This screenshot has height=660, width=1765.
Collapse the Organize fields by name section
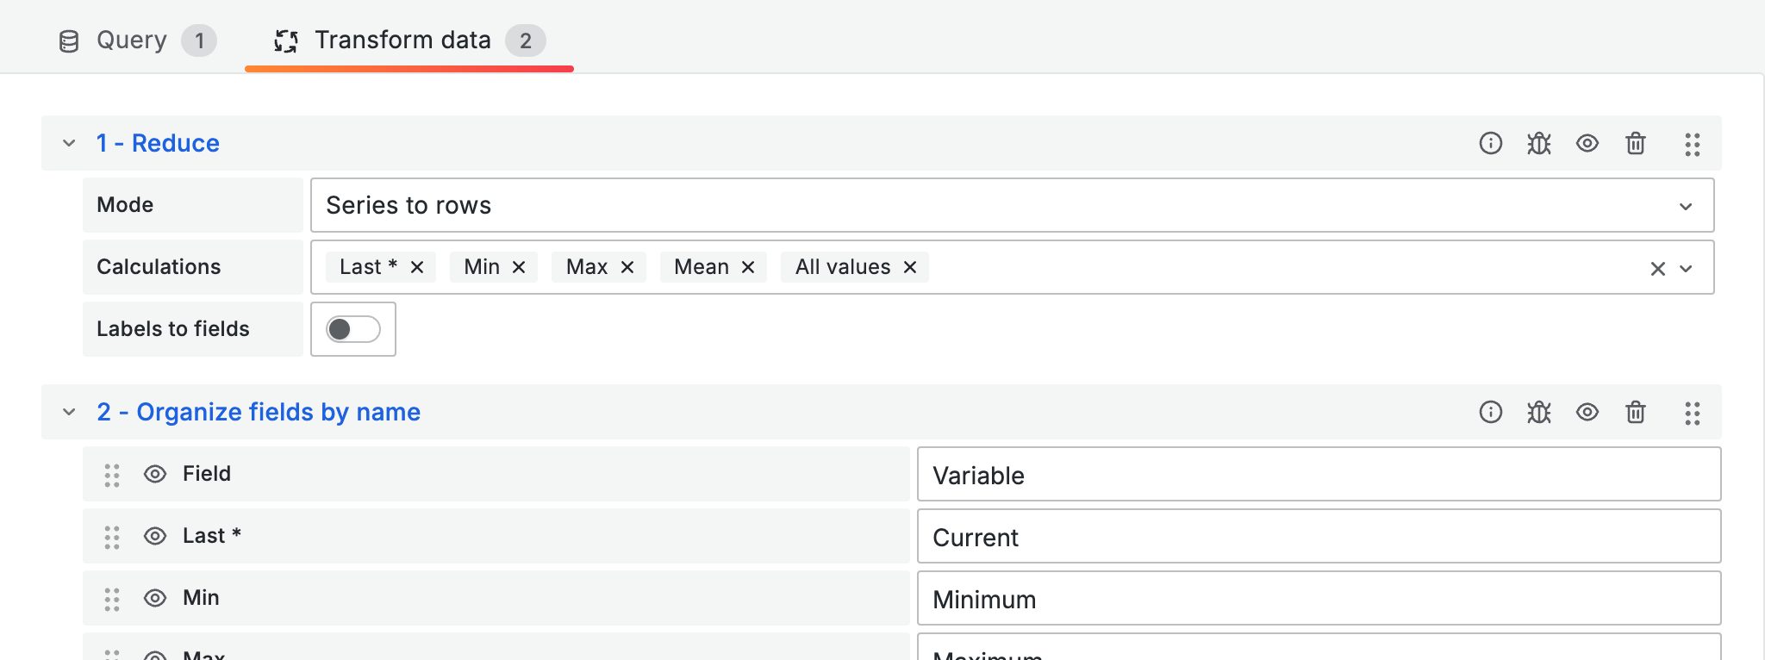click(x=69, y=412)
